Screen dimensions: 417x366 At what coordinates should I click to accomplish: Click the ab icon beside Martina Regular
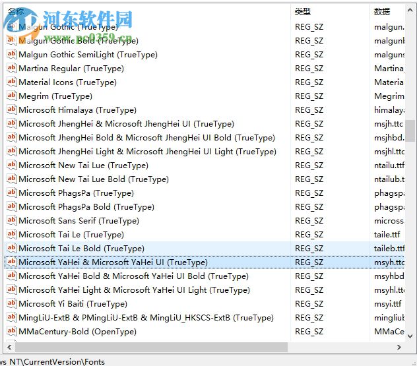[11, 68]
